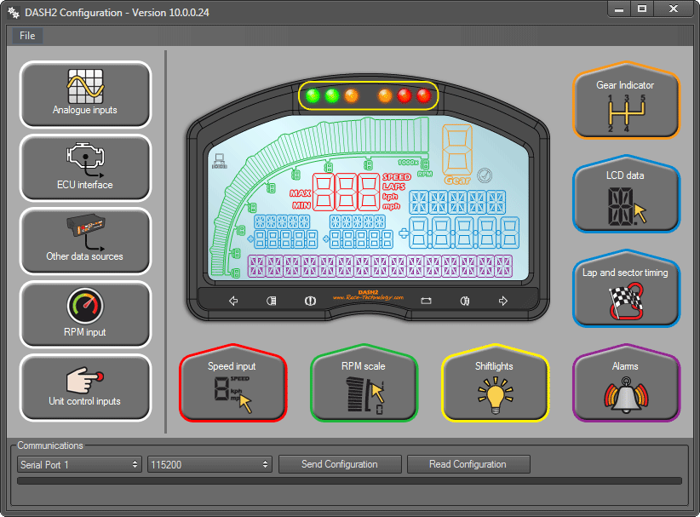Open LCD data settings

click(626, 199)
